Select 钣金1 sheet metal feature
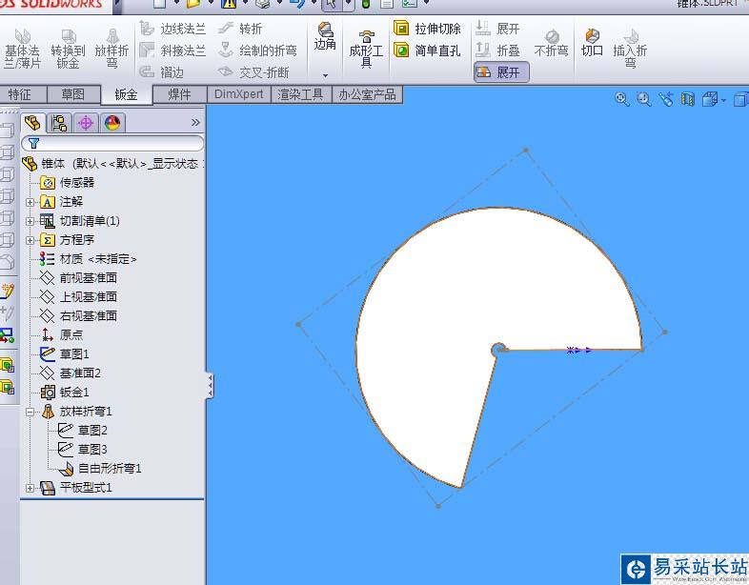The image size is (749, 585). pos(65,393)
